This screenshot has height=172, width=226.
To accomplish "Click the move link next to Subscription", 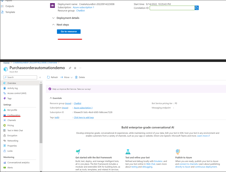I will (65, 108).
